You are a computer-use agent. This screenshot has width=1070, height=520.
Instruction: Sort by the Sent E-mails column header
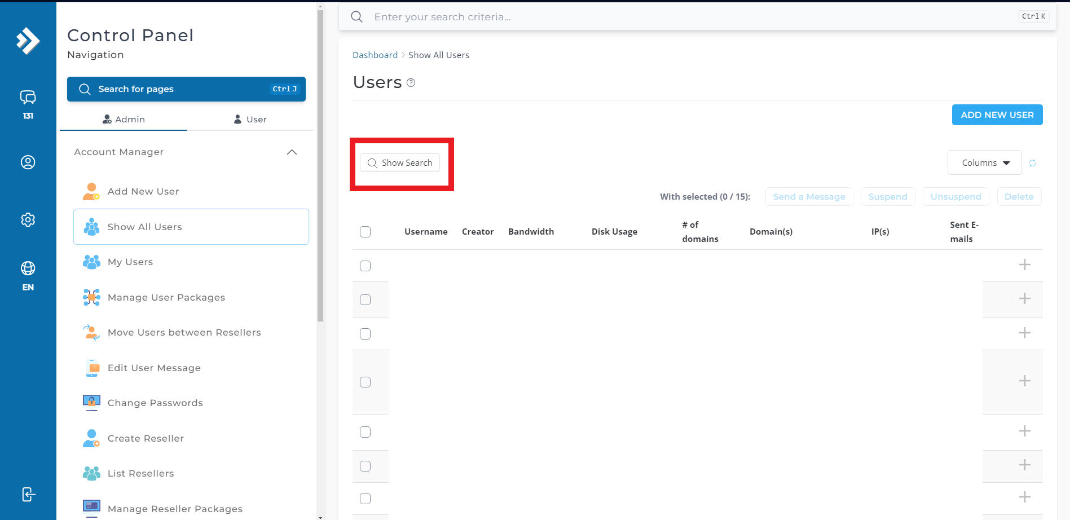click(964, 232)
